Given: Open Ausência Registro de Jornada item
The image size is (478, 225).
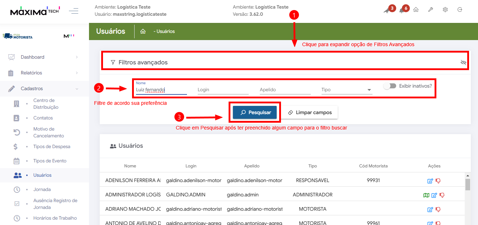Looking at the screenshot, I should tap(55, 204).
